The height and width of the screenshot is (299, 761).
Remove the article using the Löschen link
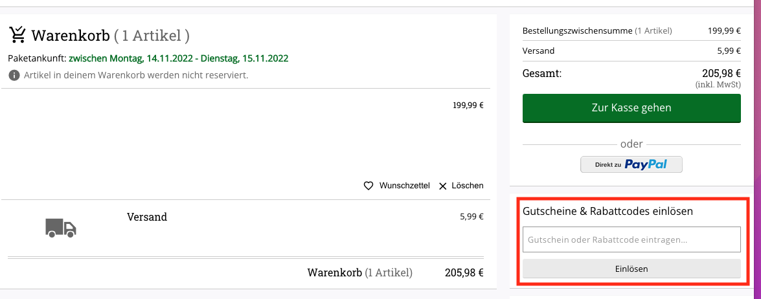pyautogui.click(x=468, y=186)
